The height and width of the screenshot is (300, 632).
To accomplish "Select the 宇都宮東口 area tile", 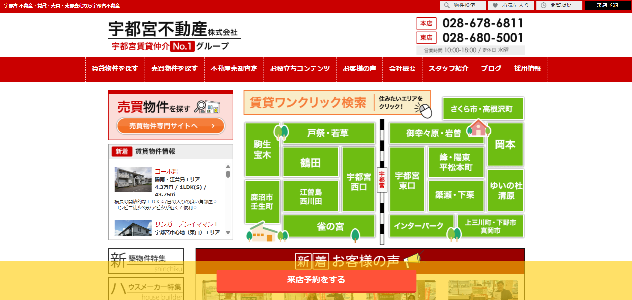I will 407,179.
